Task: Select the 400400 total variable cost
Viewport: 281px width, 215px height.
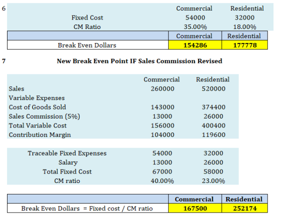Action: click(213, 125)
